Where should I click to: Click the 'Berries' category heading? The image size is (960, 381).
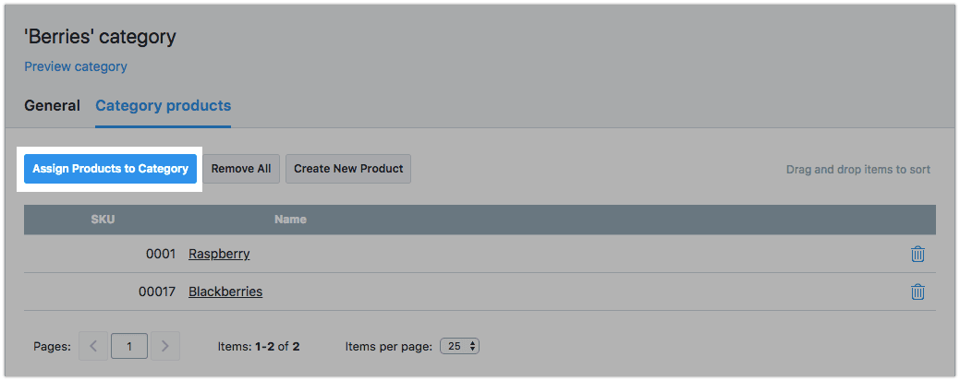(x=100, y=38)
